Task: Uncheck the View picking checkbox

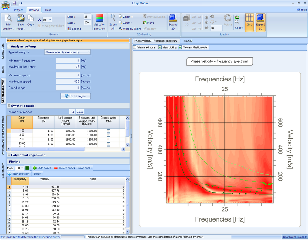Action: 160,47
